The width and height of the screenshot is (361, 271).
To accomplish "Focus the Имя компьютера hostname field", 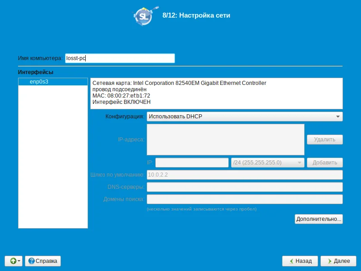I will pyautogui.click(x=120, y=58).
